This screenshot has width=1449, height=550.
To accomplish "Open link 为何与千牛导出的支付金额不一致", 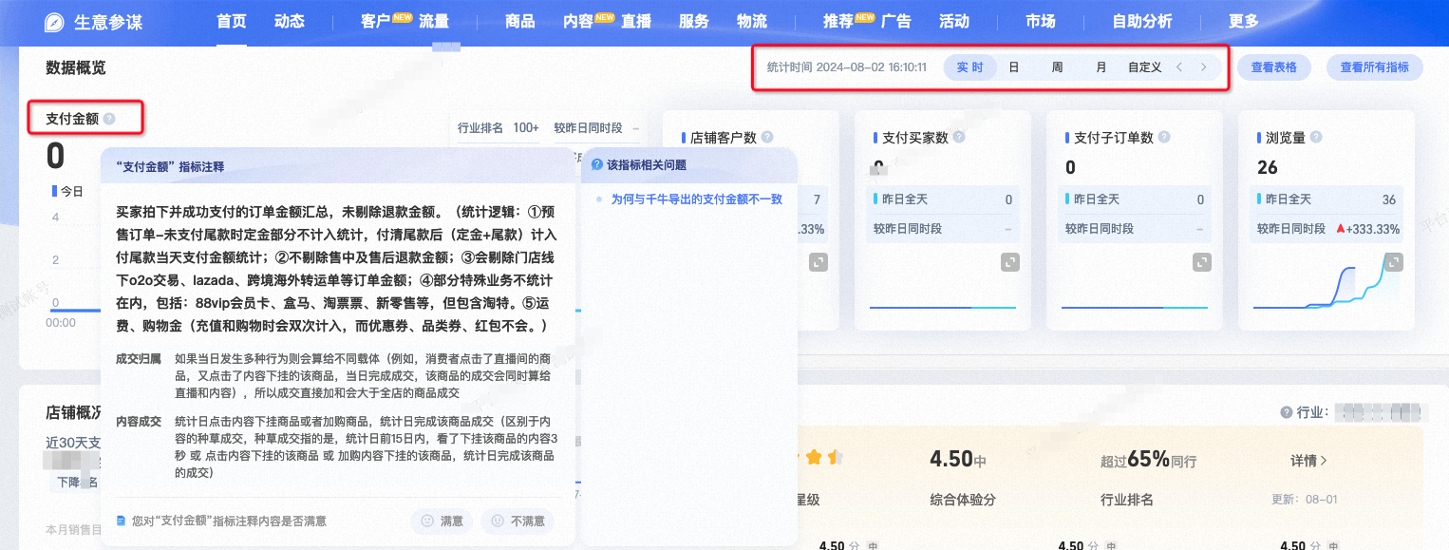I will click(697, 199).
